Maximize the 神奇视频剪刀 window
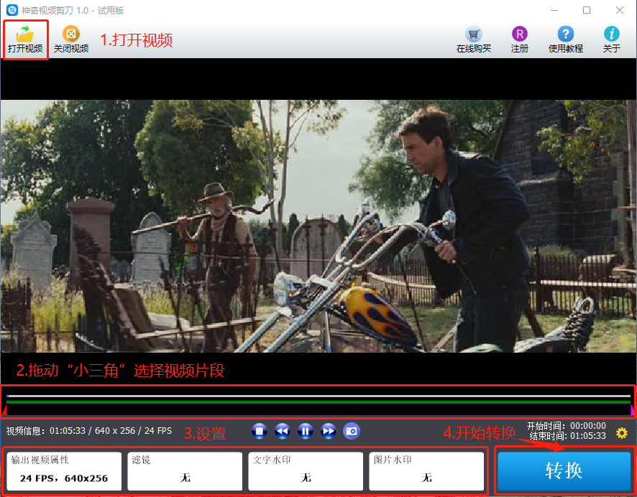 point(587,10)
